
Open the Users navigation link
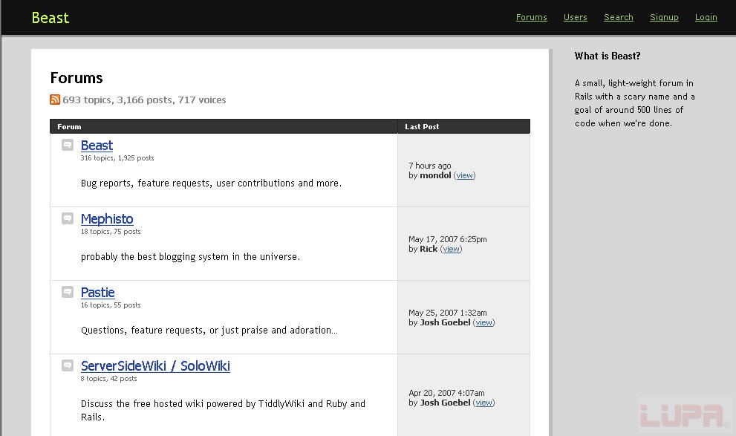tap(575, 17)
